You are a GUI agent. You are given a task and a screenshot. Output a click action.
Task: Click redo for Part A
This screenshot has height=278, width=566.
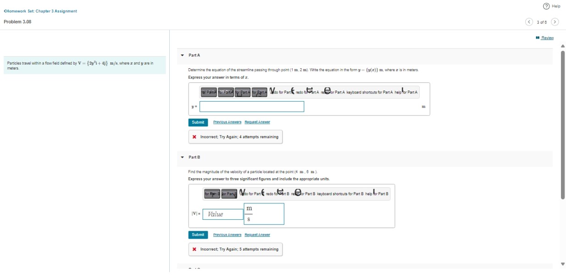tap(305, 92)
